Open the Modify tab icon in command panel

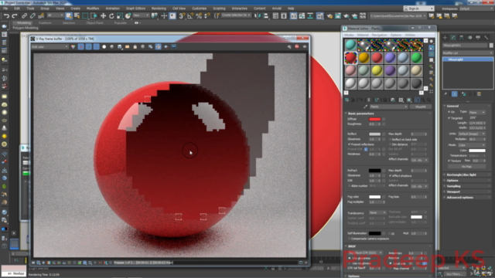pyautogui.click(x=453, y=38)
